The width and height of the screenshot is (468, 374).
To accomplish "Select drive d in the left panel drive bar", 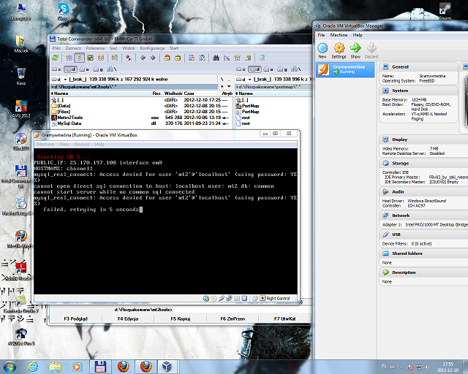I will point(70,69).
